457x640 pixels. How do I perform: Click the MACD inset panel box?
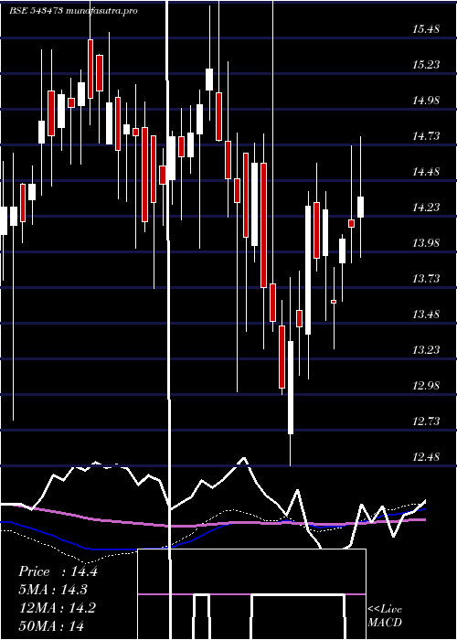point(251,594)
